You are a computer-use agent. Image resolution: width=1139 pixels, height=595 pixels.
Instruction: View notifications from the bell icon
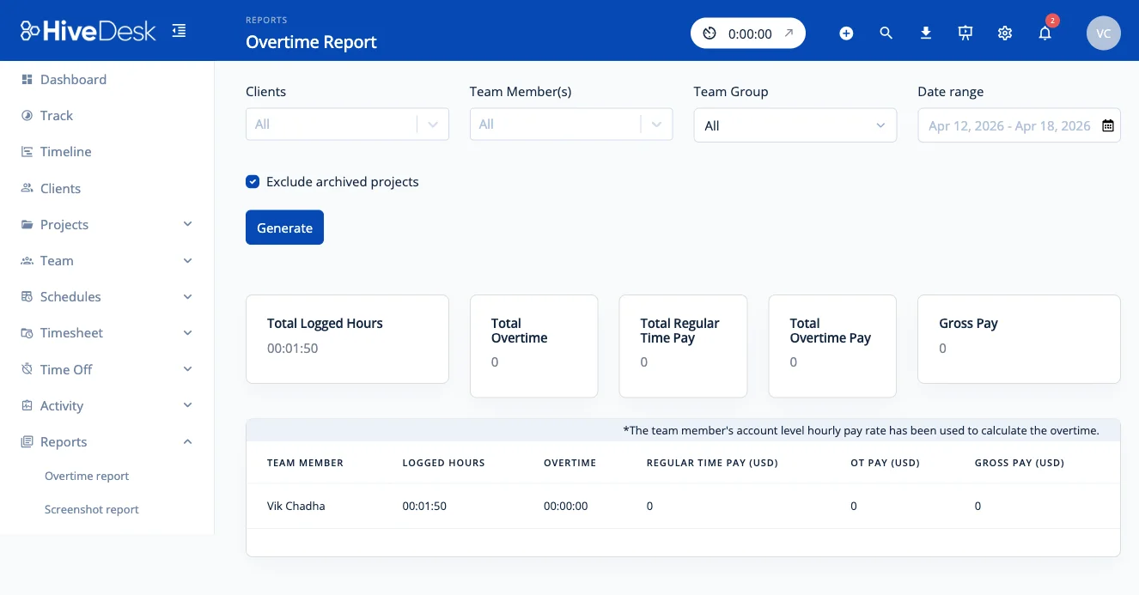click(1045, 33)
